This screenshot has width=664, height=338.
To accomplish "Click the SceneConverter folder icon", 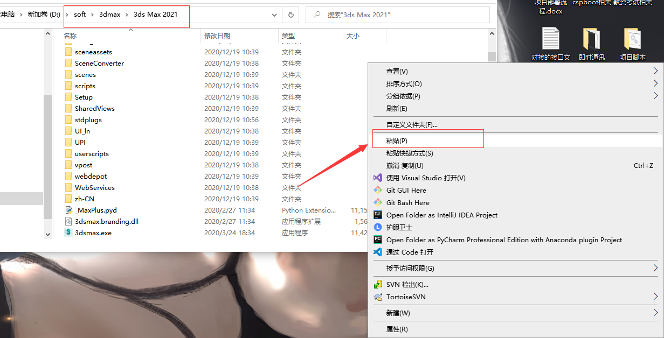I will (x=68, y=64).
